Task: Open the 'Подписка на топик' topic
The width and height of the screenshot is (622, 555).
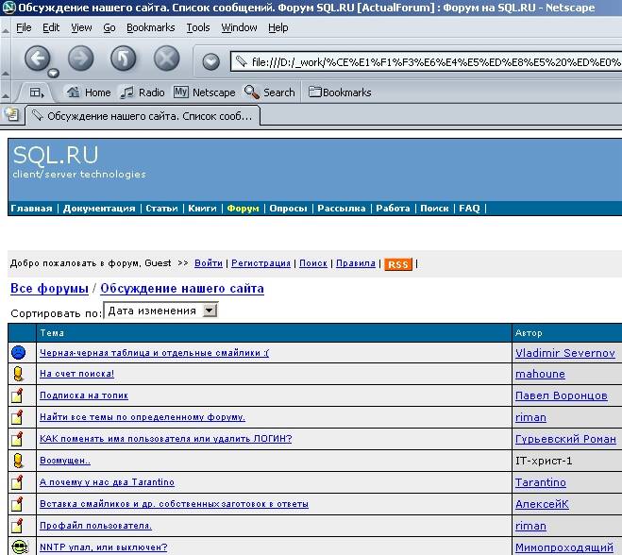Action: pyautogui.click(x=84, y=395)
